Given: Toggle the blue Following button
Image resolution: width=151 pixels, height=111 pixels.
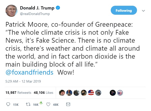Looking at the screenshot, I should (x=124, y=10).
